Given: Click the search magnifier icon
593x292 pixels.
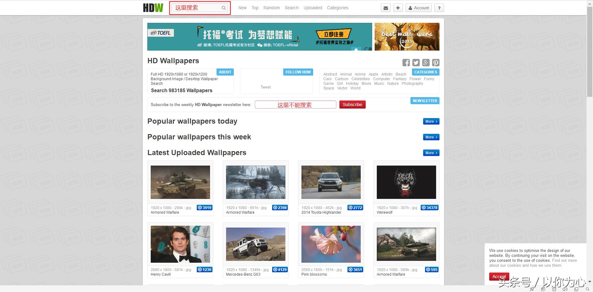Looking at the screenshot, I should click(224, 8).
